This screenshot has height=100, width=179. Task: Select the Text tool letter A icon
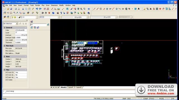139,9
